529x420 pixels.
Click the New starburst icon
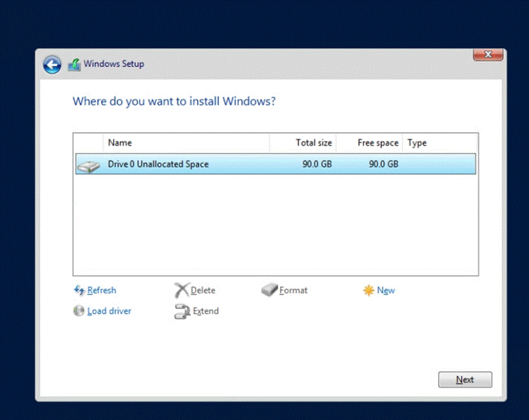pos(368,290)
